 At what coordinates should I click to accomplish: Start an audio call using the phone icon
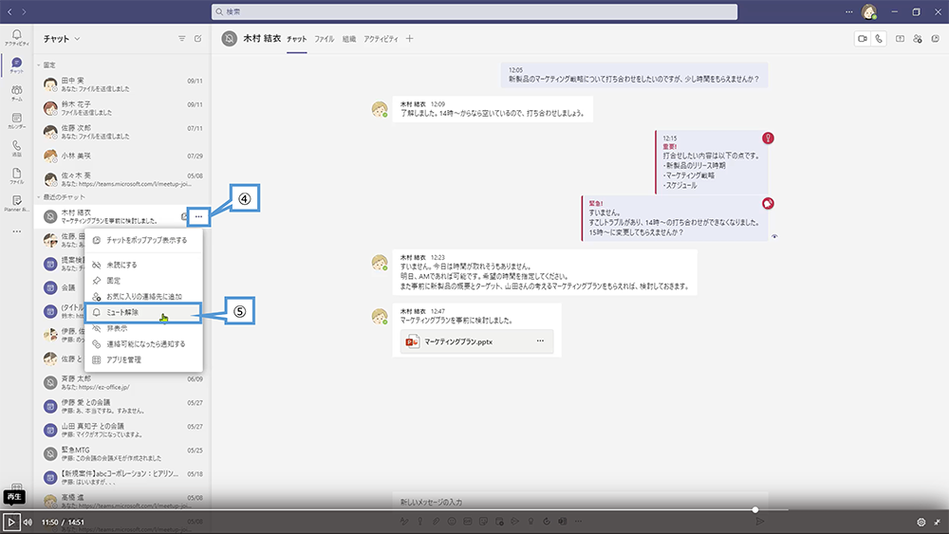click(880, 39)
